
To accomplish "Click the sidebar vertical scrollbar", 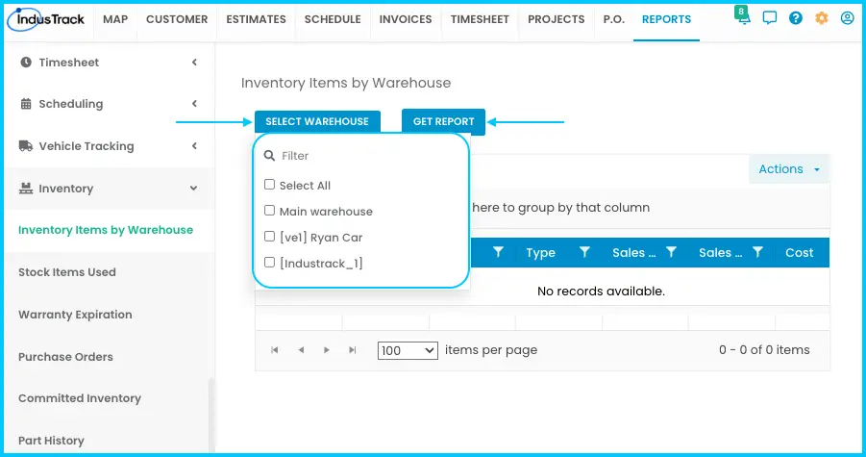I will point(211,416).
